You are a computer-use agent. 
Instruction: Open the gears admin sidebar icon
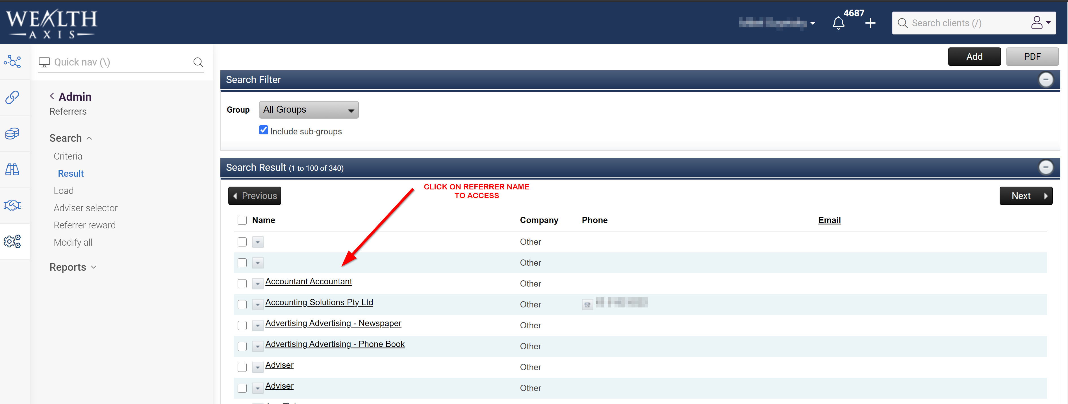click(x=12, y=241)
